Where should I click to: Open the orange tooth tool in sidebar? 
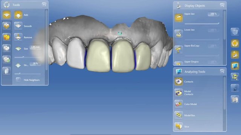coord(7,37)
